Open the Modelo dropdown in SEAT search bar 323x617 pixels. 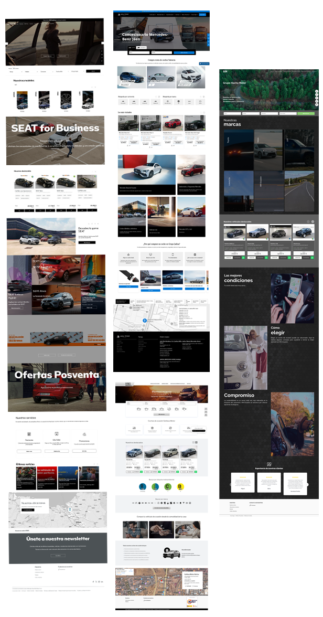click(x=31, y=71)
